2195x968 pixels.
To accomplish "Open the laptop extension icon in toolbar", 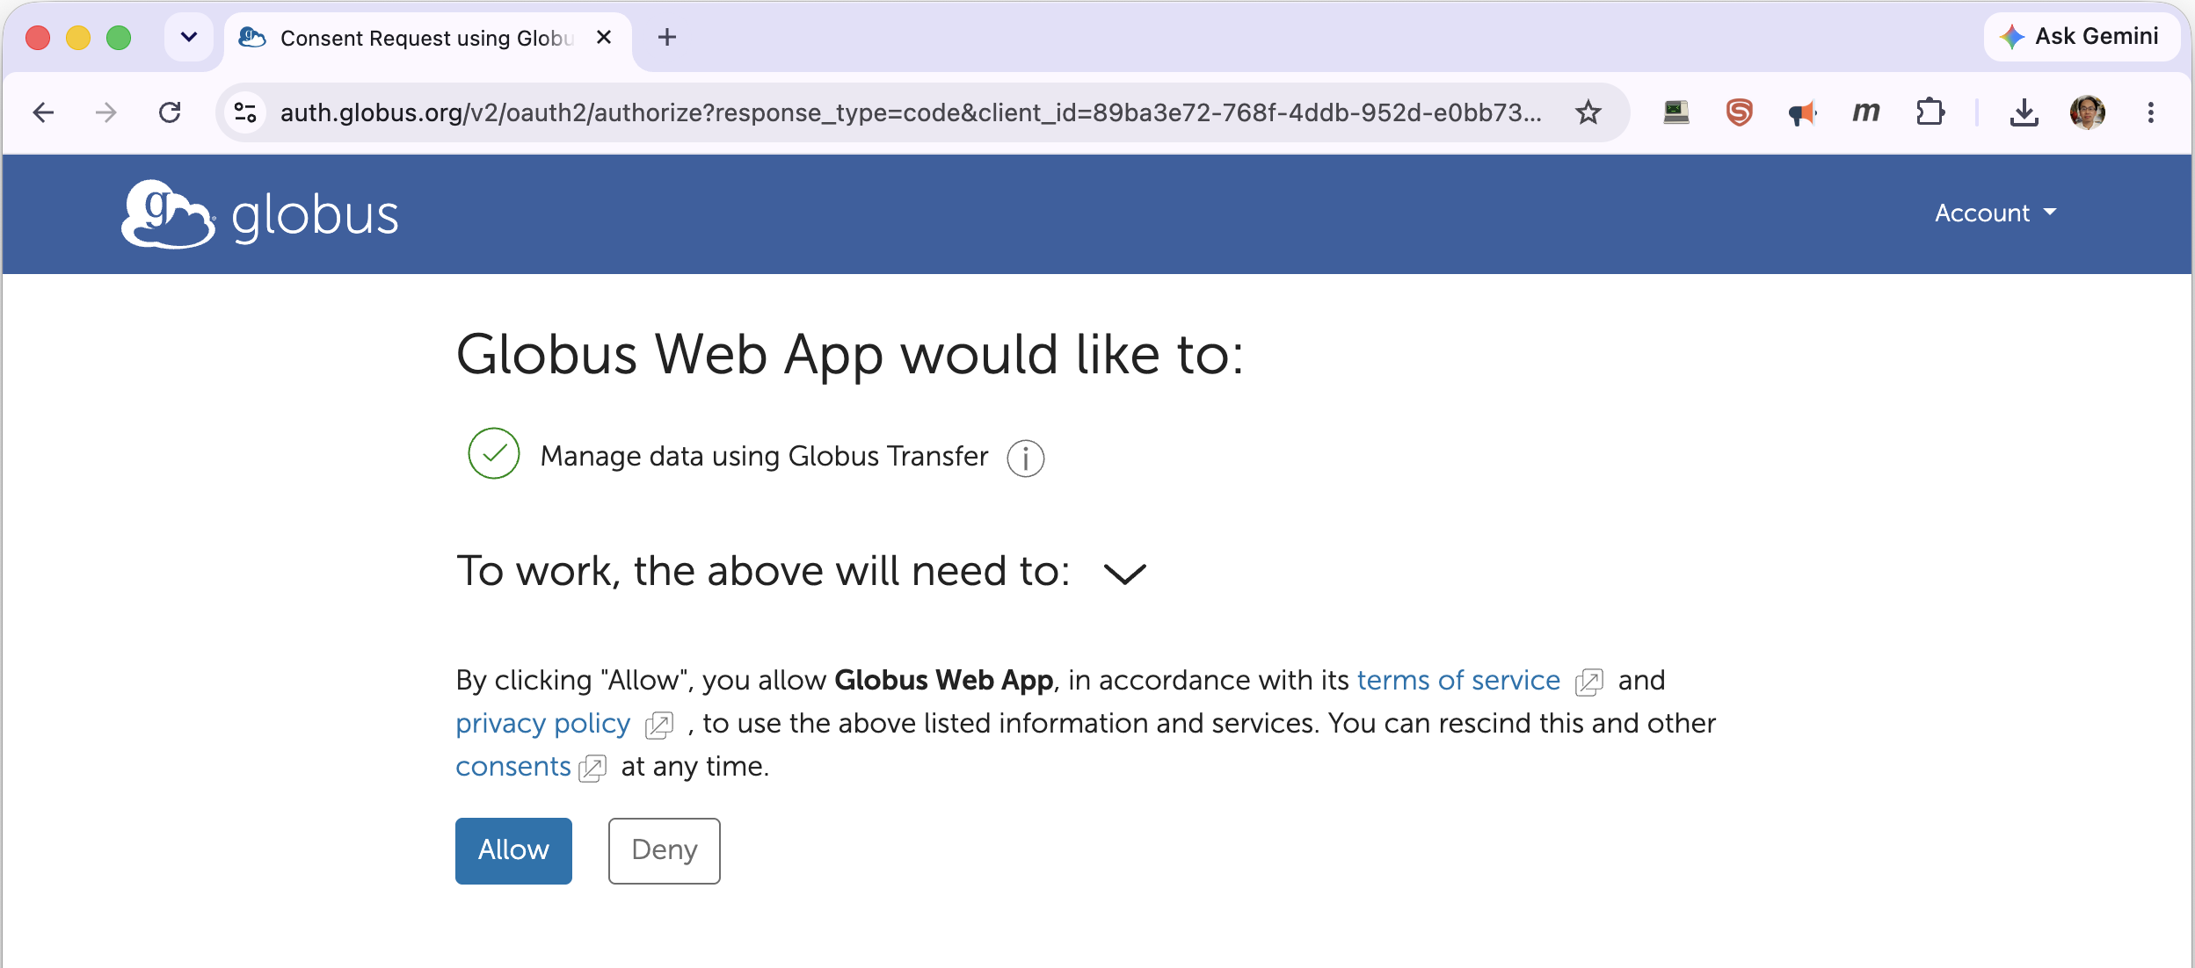I will click(x=1676, y=112).
